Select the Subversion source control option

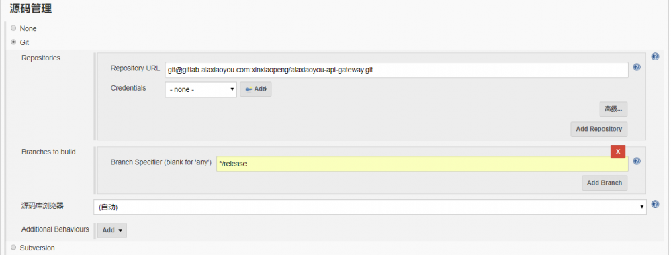[x=13, y=248]
